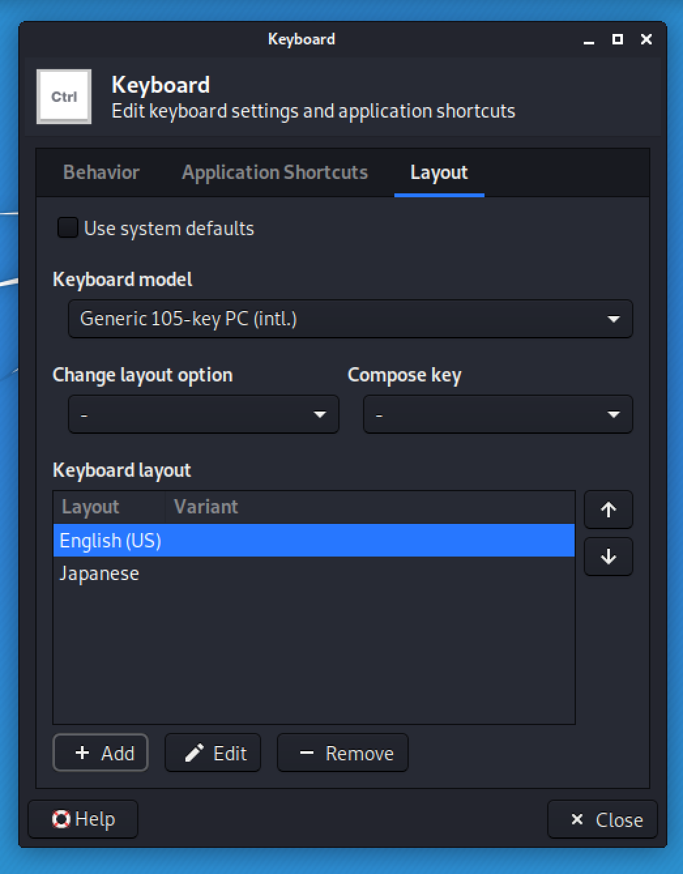
Task: Click the pencil Edit icon
Action: [x=194, y=753]
